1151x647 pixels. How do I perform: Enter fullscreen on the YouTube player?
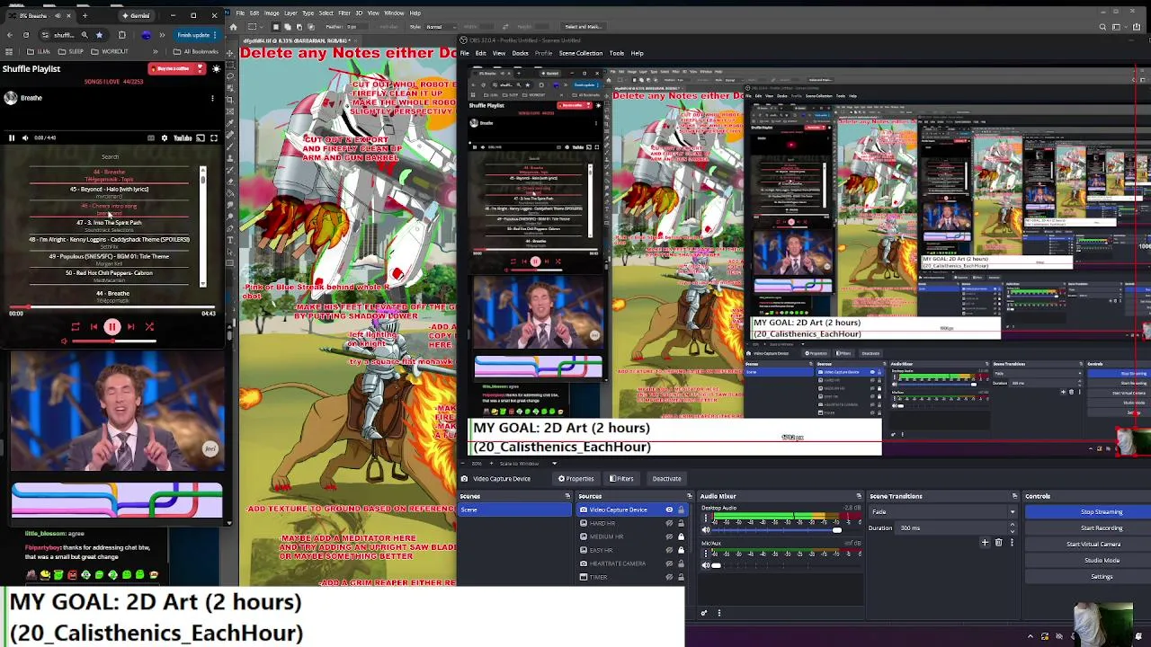coord(214,137)
